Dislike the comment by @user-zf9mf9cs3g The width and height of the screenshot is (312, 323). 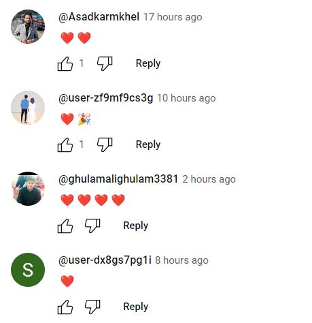(105, 144)
